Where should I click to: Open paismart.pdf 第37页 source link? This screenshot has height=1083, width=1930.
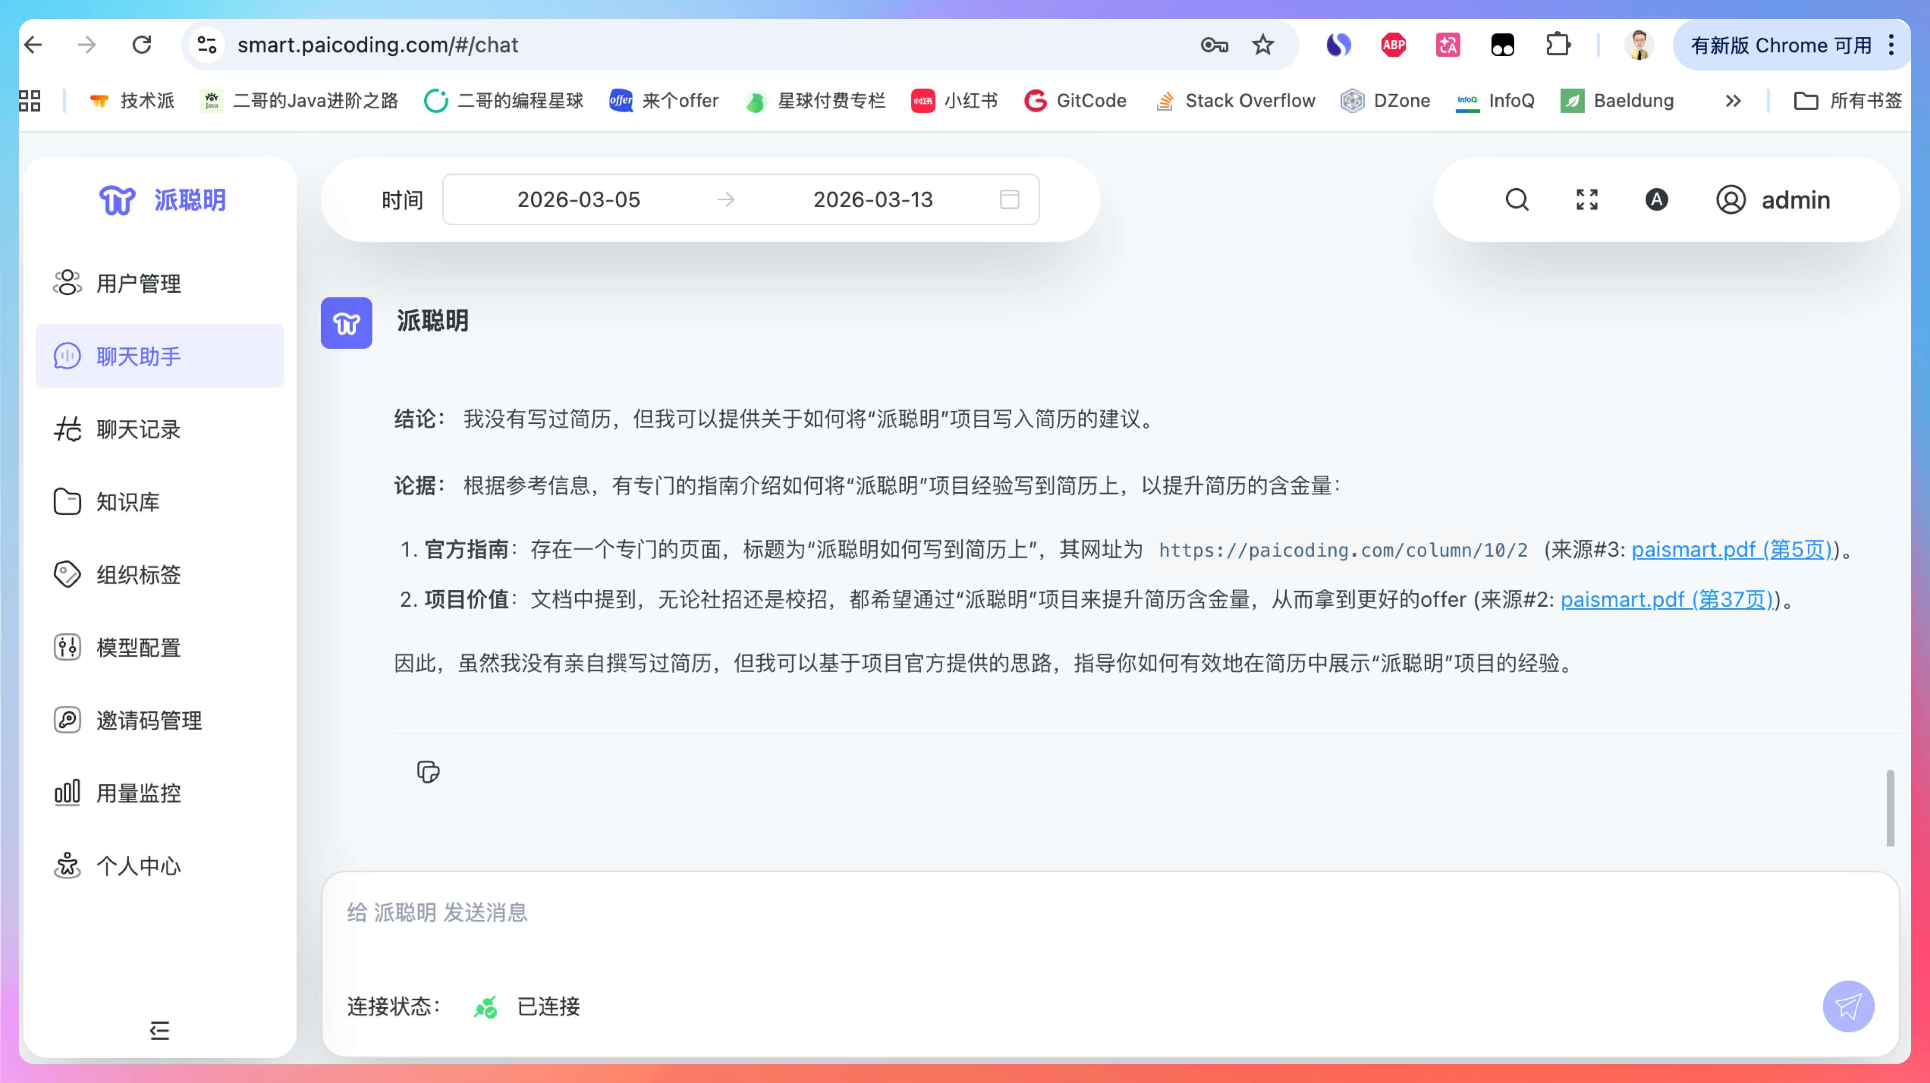[1666, 600]
